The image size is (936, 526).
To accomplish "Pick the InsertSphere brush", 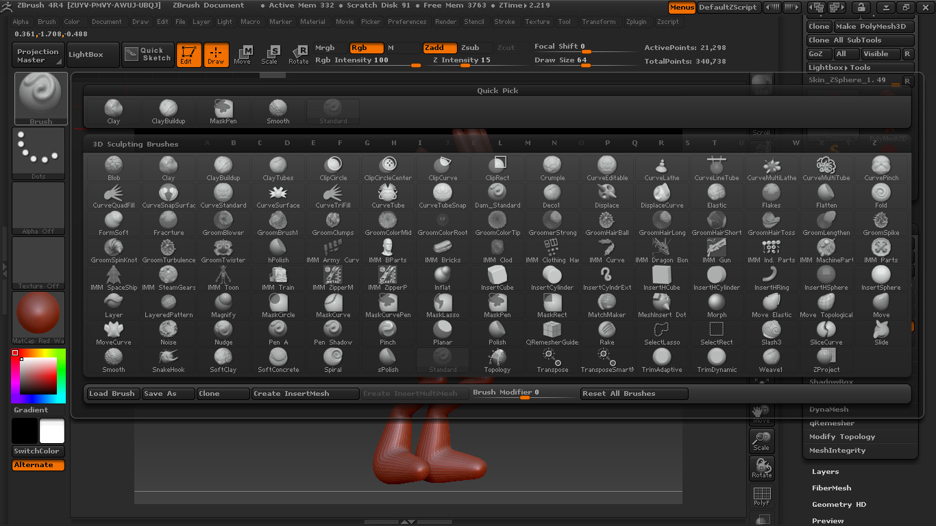I will point(881,278).
